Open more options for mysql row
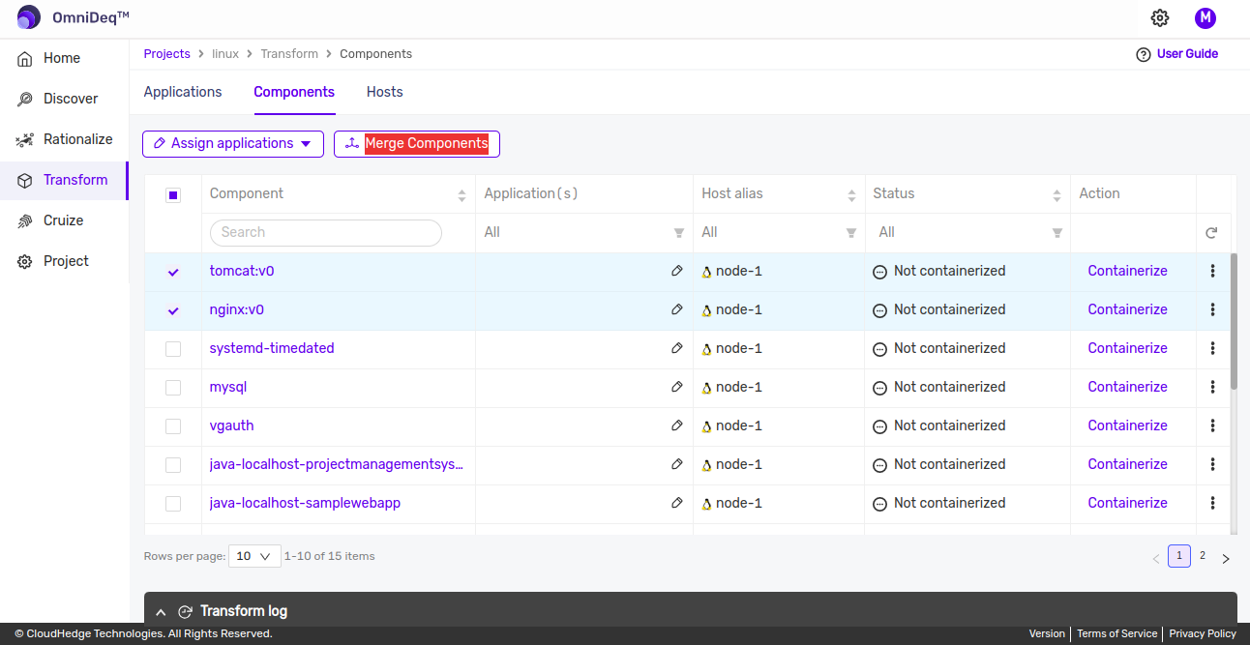Image resolution: width=1250 pixels, height=645 pixels. tap(1212, 387)
